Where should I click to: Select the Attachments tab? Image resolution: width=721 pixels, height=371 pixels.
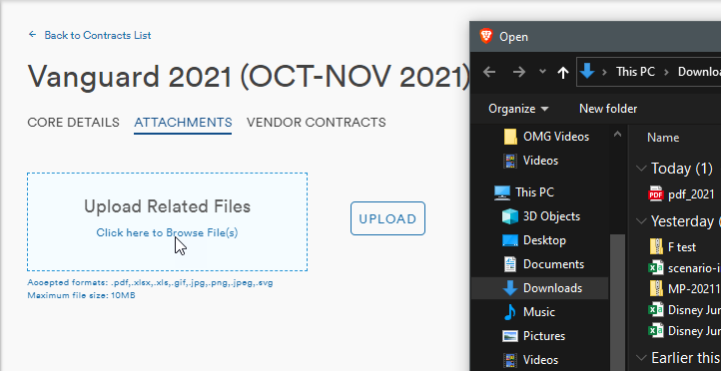pos(183,123)
